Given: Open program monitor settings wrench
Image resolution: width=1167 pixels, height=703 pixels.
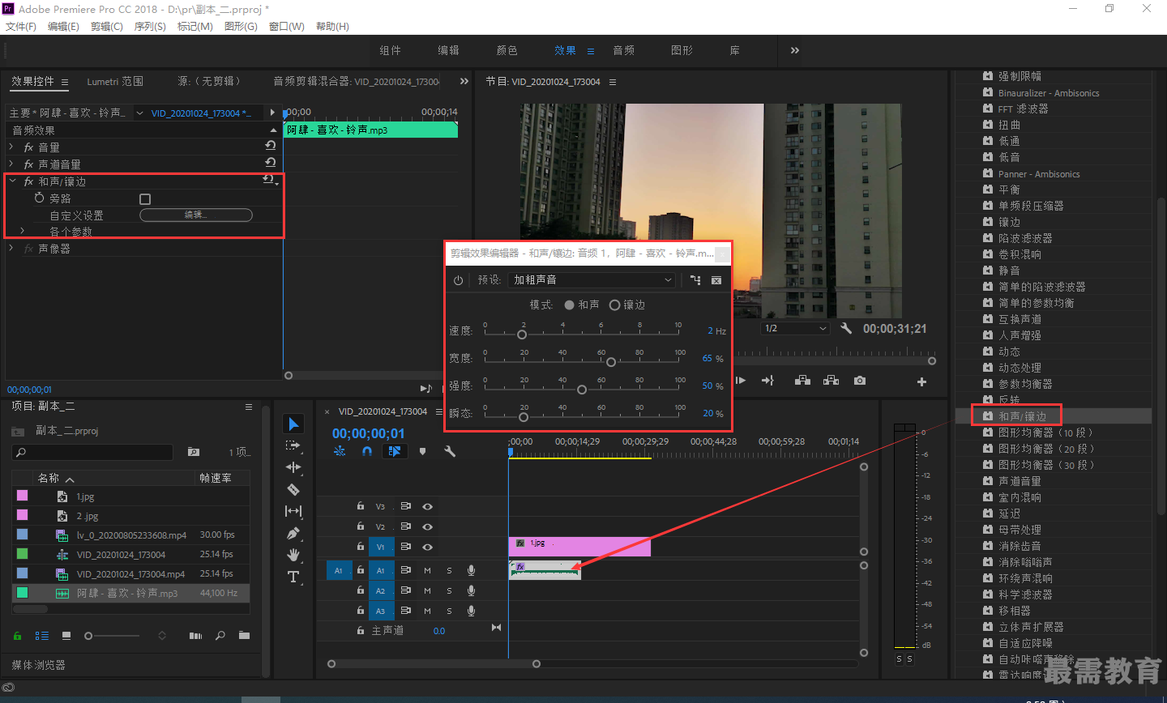Looking at the screenshot, I should (x=846, y=328).
